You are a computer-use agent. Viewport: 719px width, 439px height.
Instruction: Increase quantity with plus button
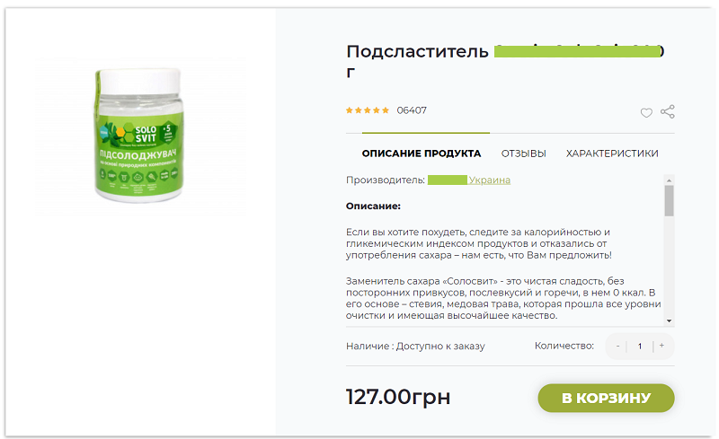661,346
